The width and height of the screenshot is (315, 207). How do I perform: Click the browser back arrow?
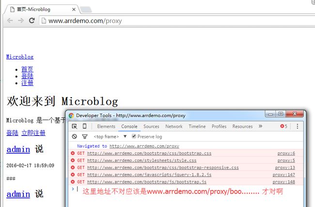click(x=10, y=20)
